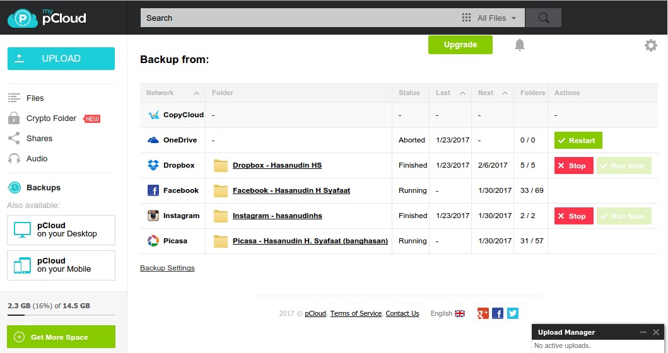This screenshot has height=353, width=668.
Task: Click the green Upgrade button
Action: click(x=460, y=45)
